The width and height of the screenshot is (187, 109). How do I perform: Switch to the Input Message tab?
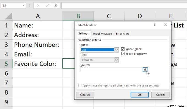pyautogui.click(x=103, y=34)
